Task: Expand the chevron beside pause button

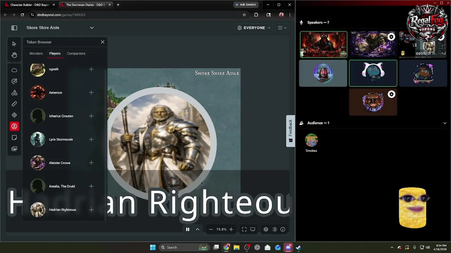Action: coord(198,229)
